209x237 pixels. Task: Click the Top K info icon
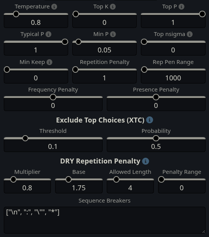[113, 7]
